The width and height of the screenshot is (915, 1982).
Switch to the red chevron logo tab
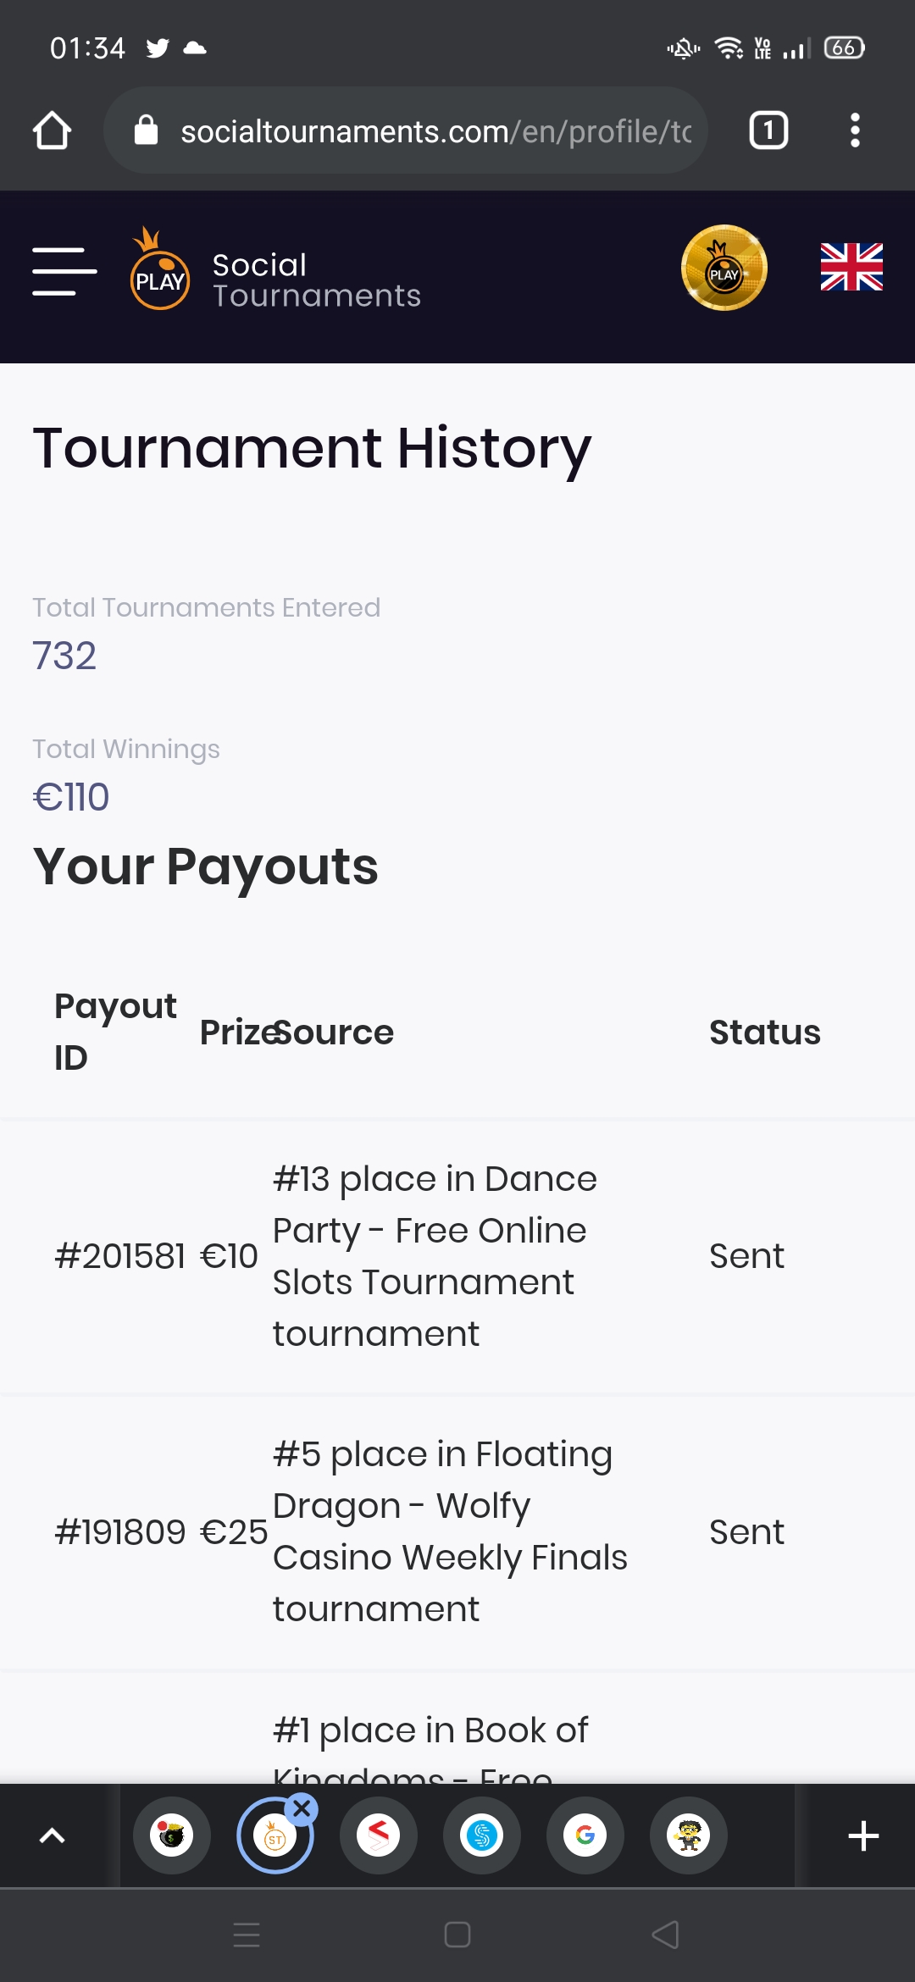pyautogui.click(x=379, y=1835)
